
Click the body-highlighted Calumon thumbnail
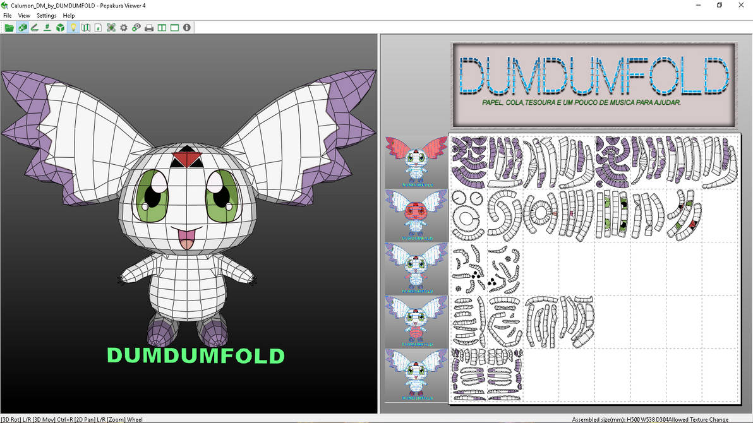click(416, 321)
